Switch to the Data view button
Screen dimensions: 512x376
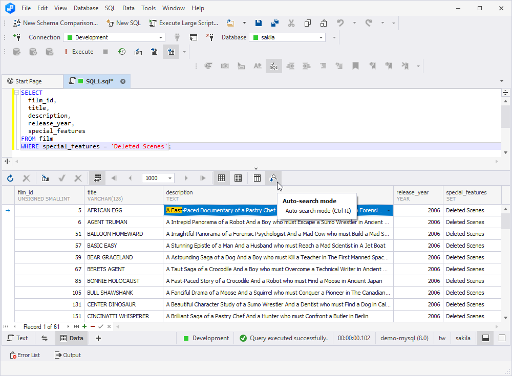tap(72, 339)
